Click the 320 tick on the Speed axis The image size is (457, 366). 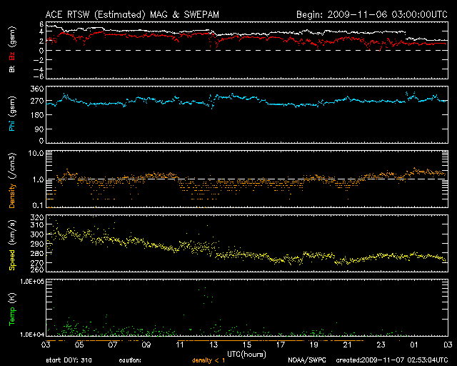pos(32,218)
